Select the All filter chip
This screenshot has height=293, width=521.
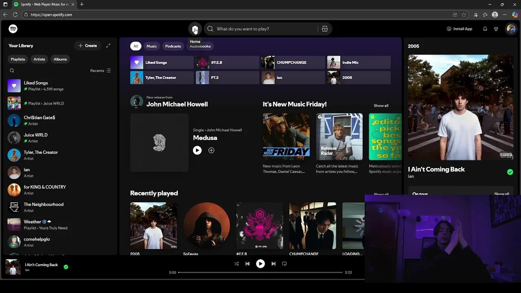136,46
